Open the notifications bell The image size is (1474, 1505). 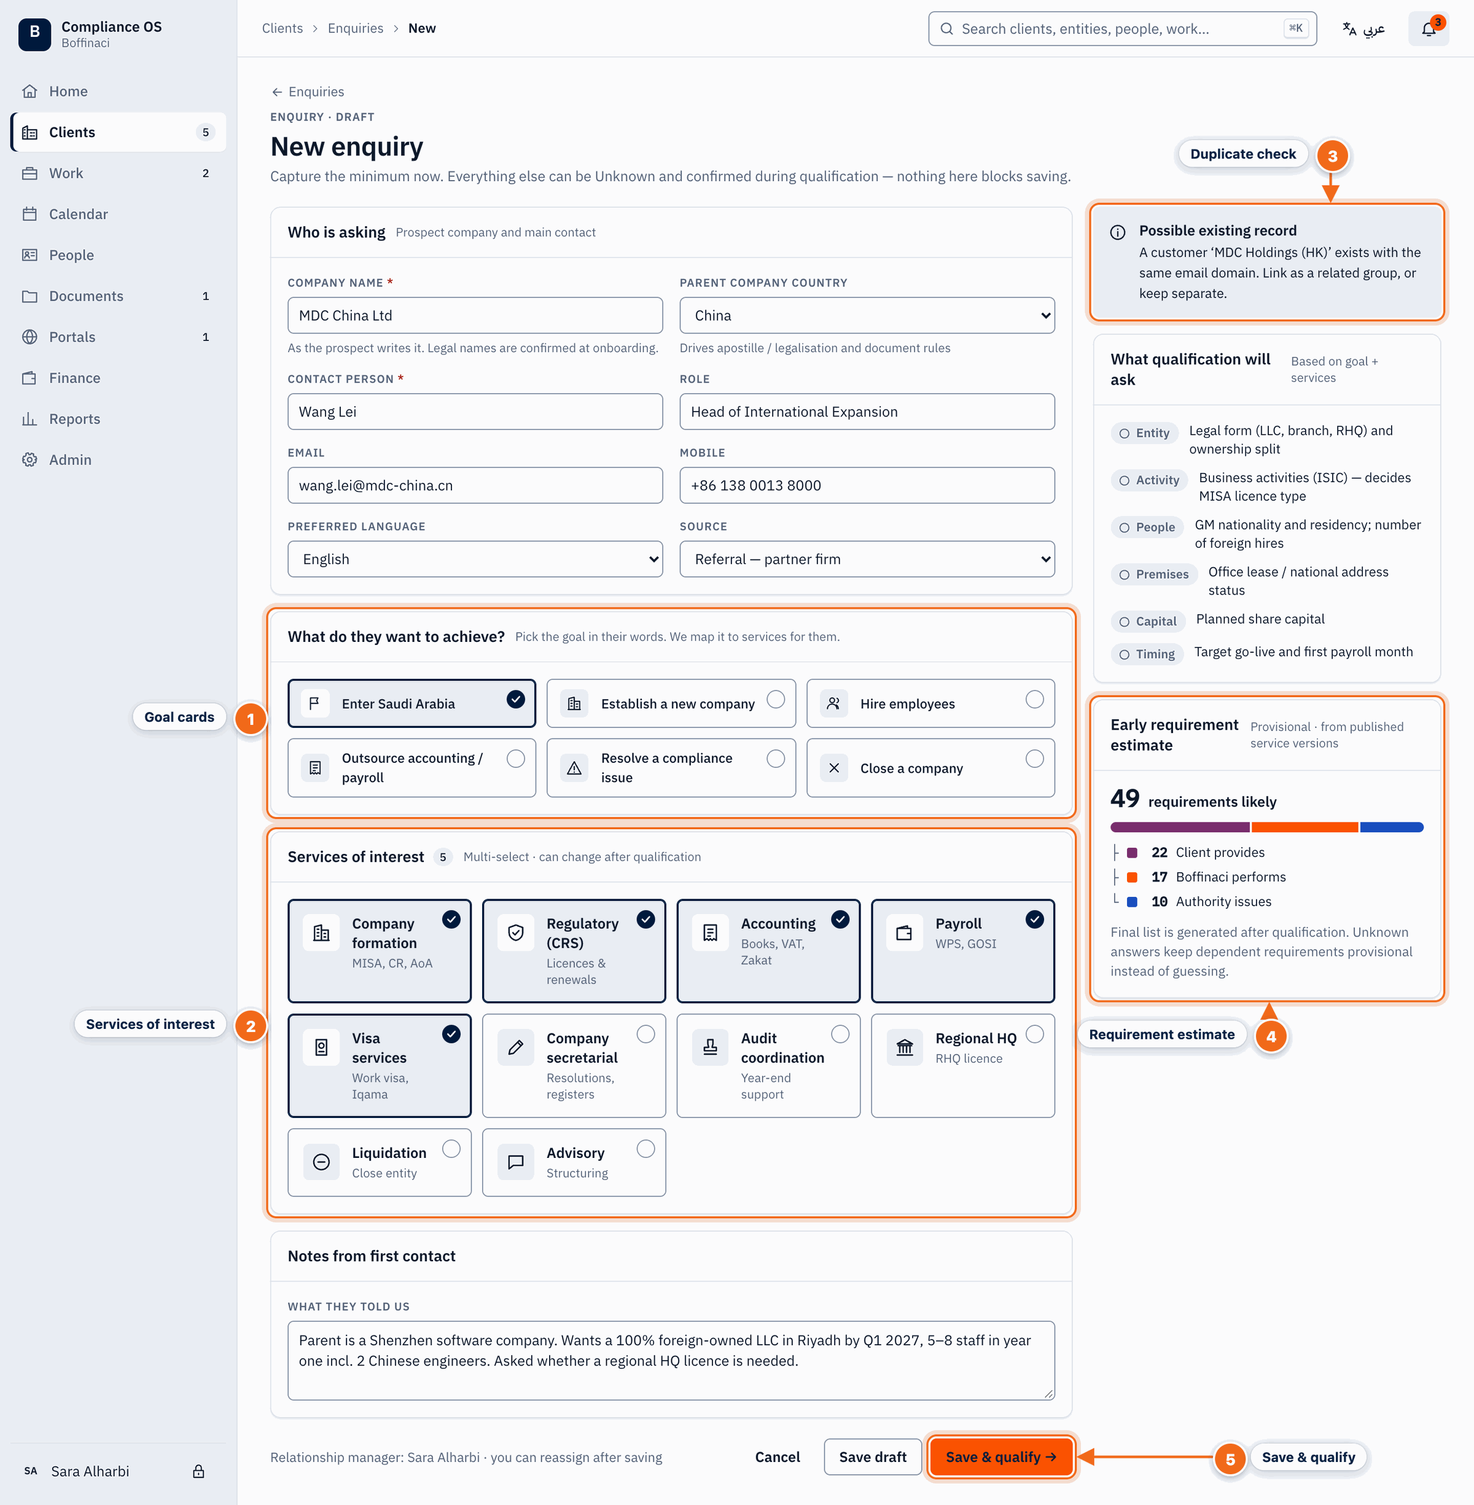pyautogui.click(x=1429, y=29)
